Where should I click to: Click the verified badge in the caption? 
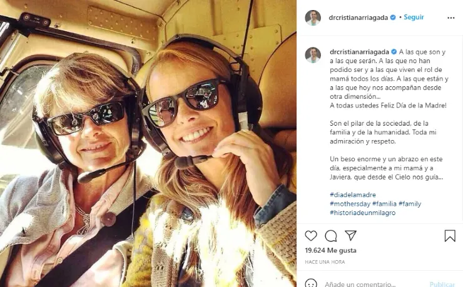tap(394, 52)
